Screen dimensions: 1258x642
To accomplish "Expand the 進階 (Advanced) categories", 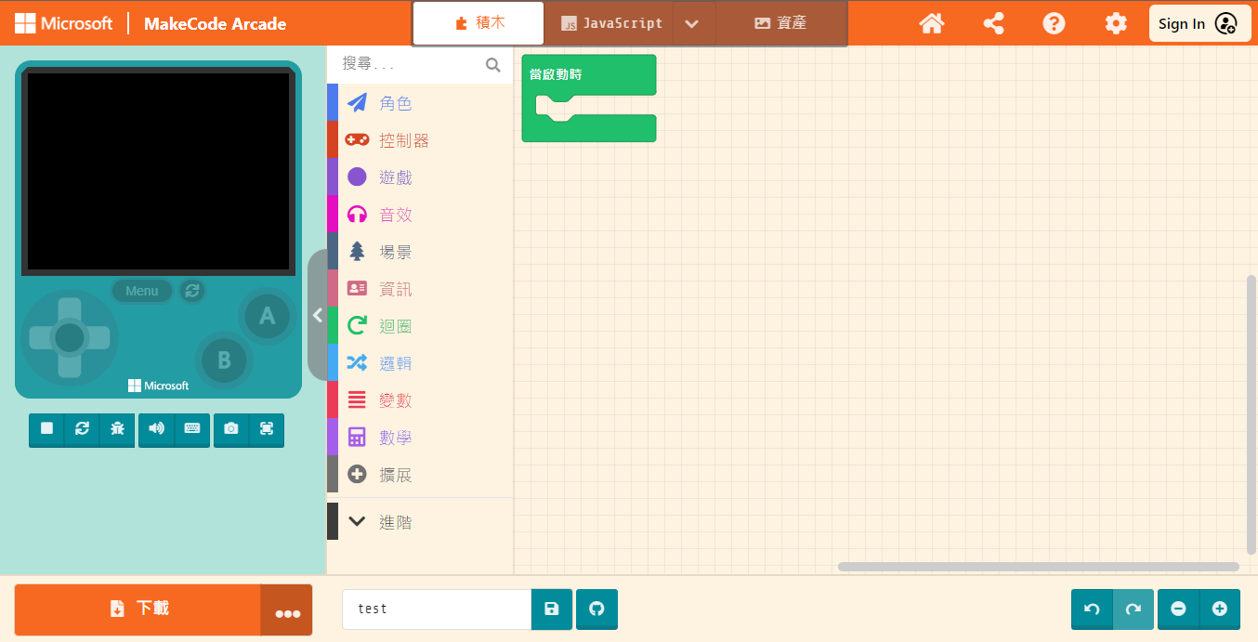I will pos(420,522).
